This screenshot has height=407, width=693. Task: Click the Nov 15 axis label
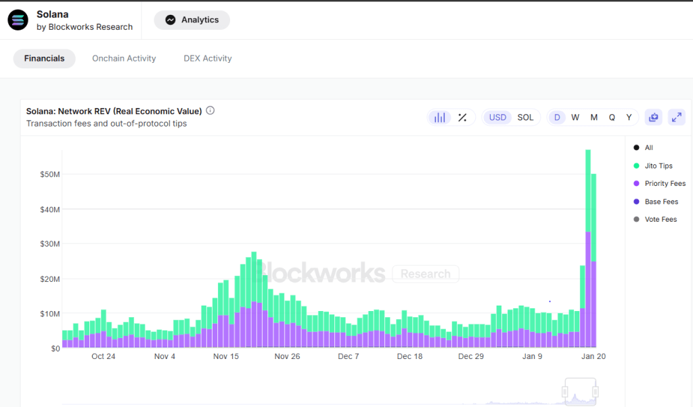coord(226,356)
